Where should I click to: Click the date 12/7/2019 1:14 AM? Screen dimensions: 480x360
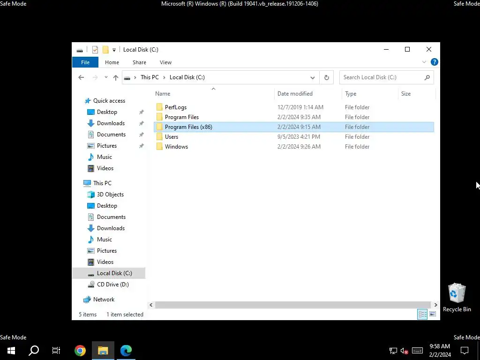click(300, 107)
